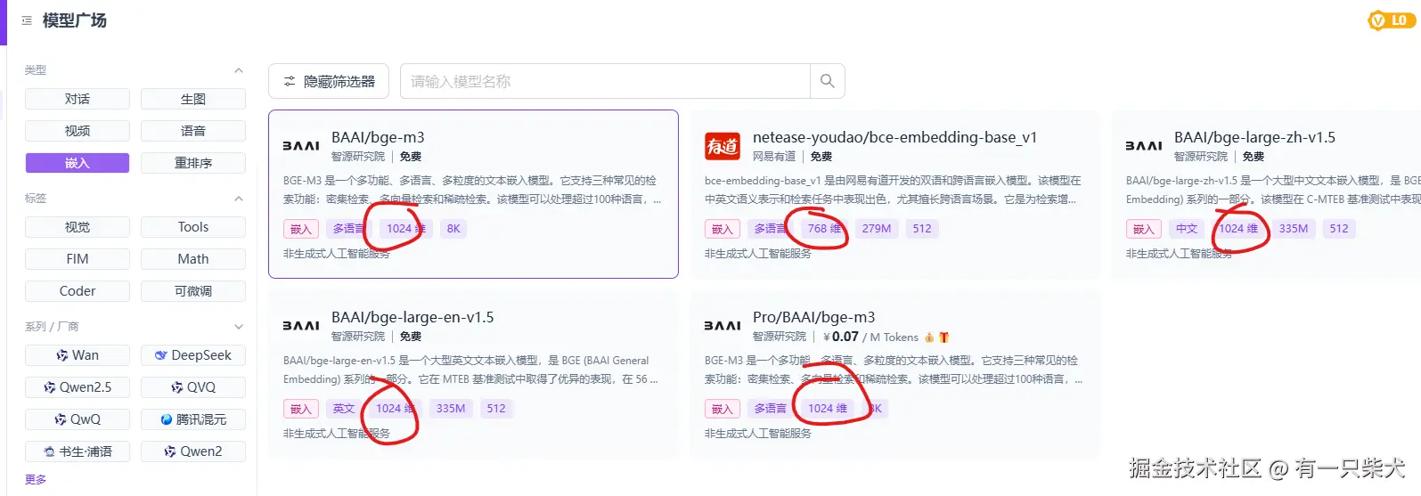Open BAAI/bge-large-en-v1.5 model title
Viewport: 1421px width, 496px height.
(x=412, y=317)
